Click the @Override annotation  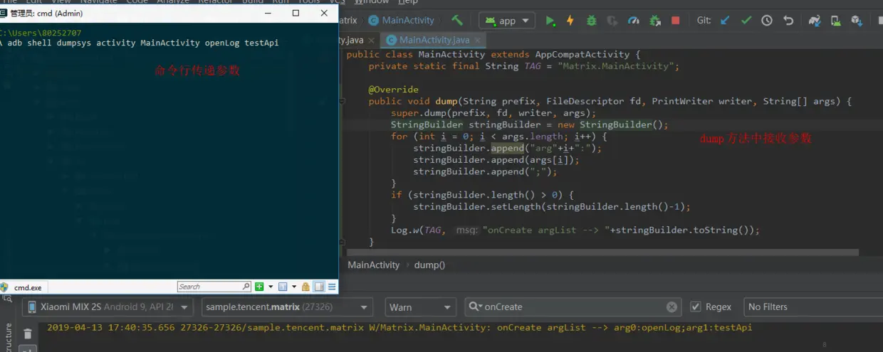pos(393,90)
